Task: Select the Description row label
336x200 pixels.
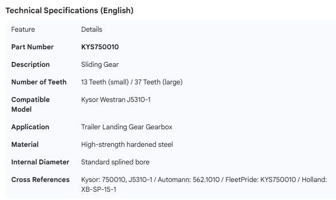Action: (x=30, y=64)
